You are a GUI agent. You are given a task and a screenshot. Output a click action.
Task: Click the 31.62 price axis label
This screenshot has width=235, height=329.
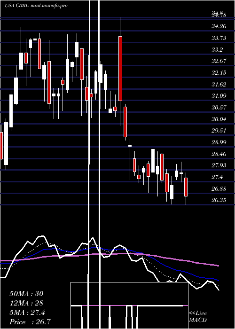pyautogui.click(x=219, y=85)
